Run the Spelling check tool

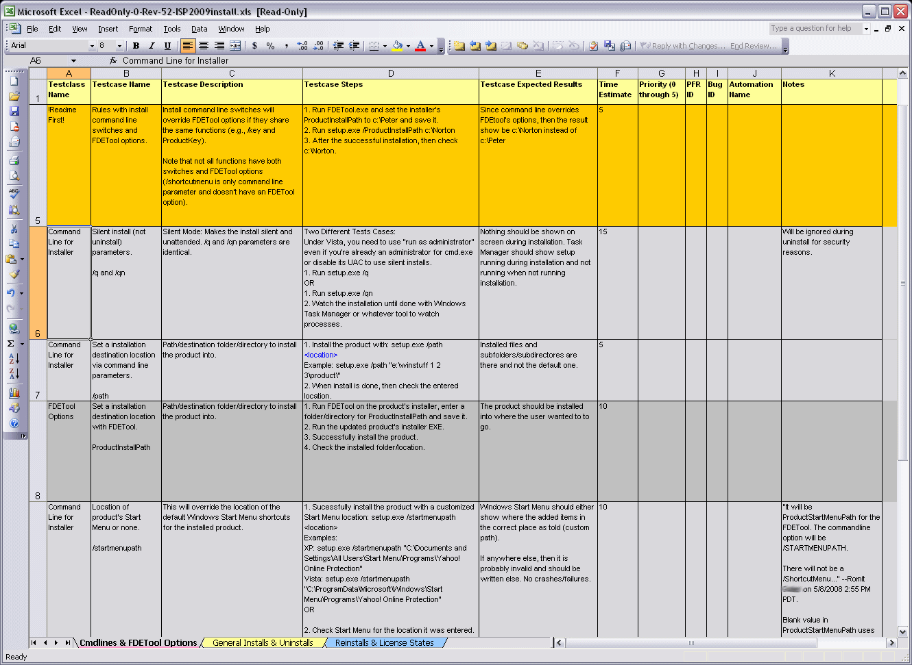point(14,194)
